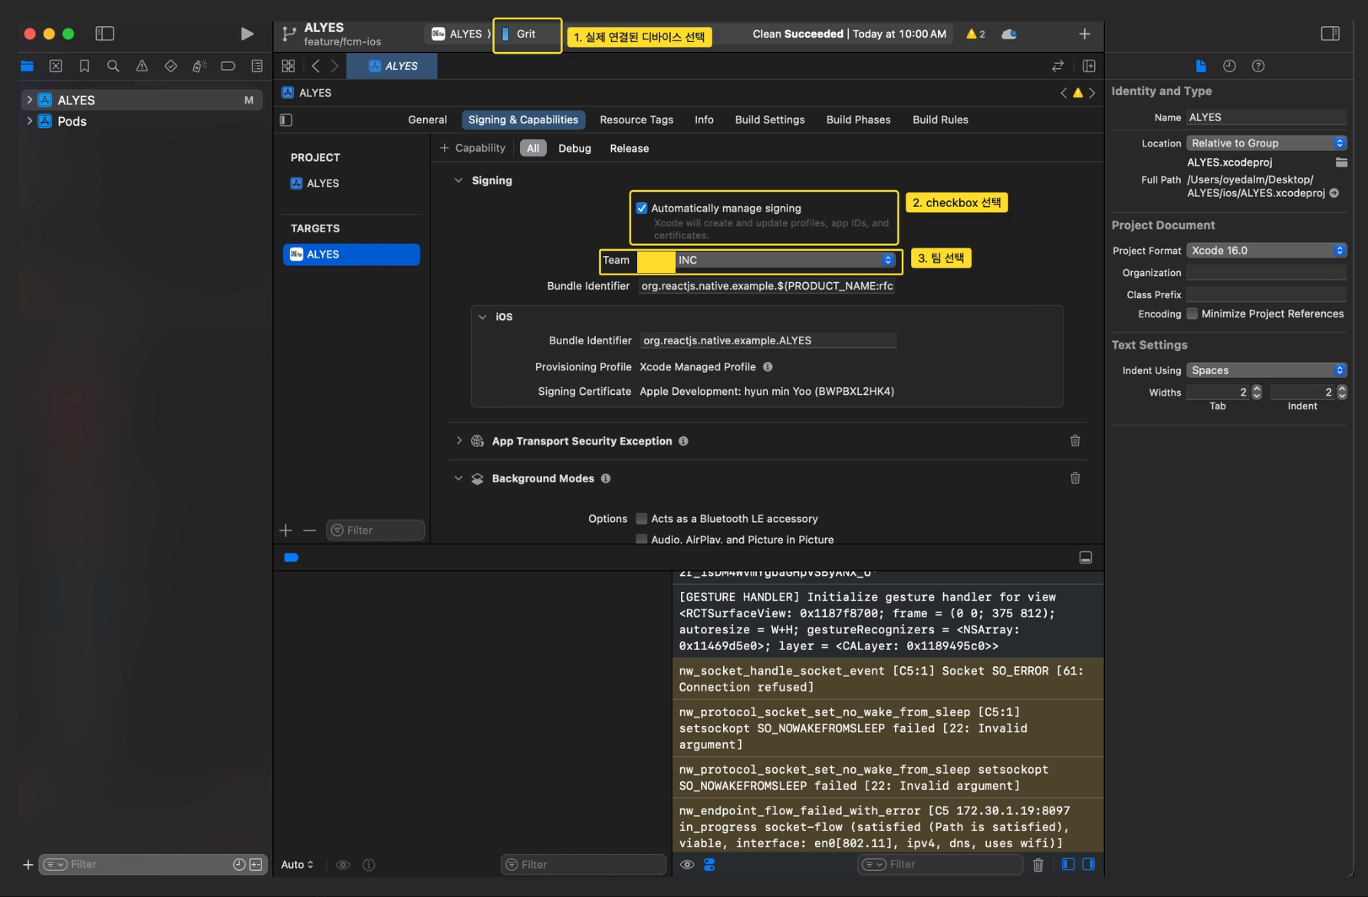Open the Bookmark navigator
The image size is (1368, 897).
[x=84, y=66]
